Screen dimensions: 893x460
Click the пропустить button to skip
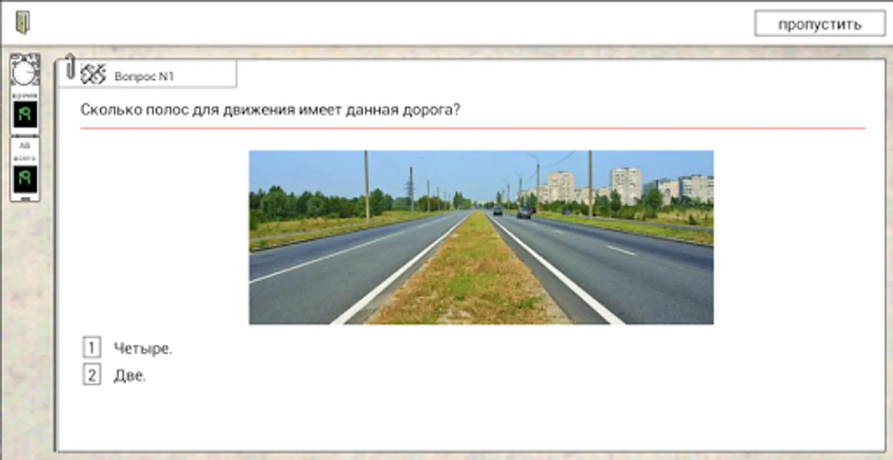tap(820, 24)
